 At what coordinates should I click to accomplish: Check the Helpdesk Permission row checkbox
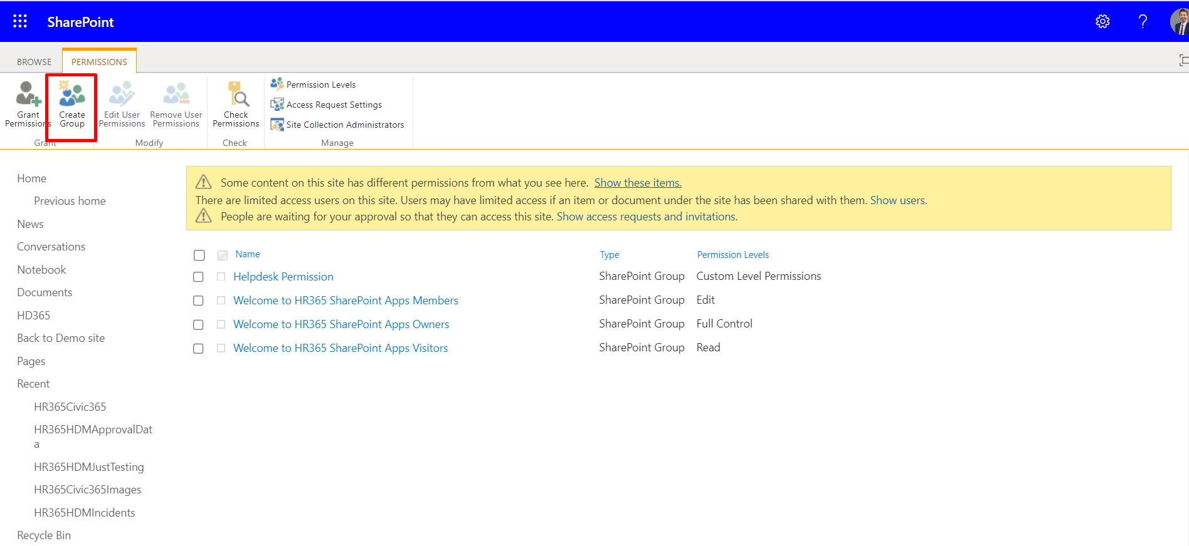click(198, 277)
